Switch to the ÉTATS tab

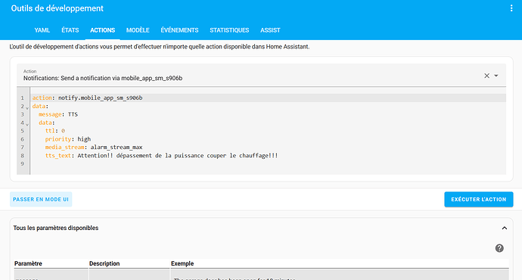pos(70,30)
